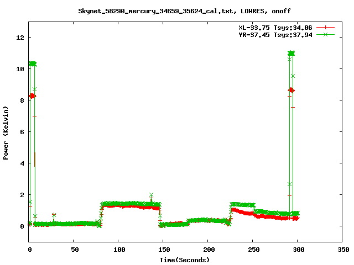Click the x-axis tick label 350
The height and width of the screenshot is (265, 354).
[x=343, y=250]
